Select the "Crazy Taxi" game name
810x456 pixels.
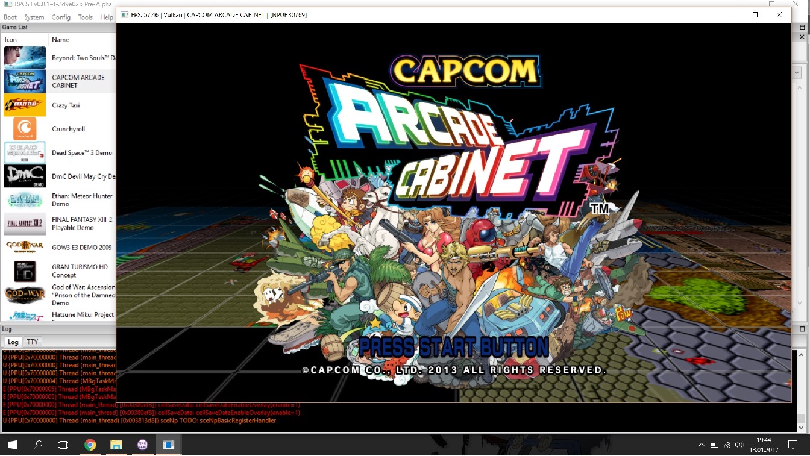point(66,105)
